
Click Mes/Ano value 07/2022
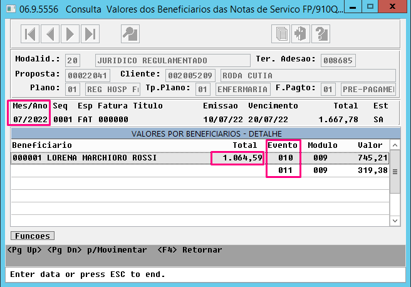tap(31, 120)
